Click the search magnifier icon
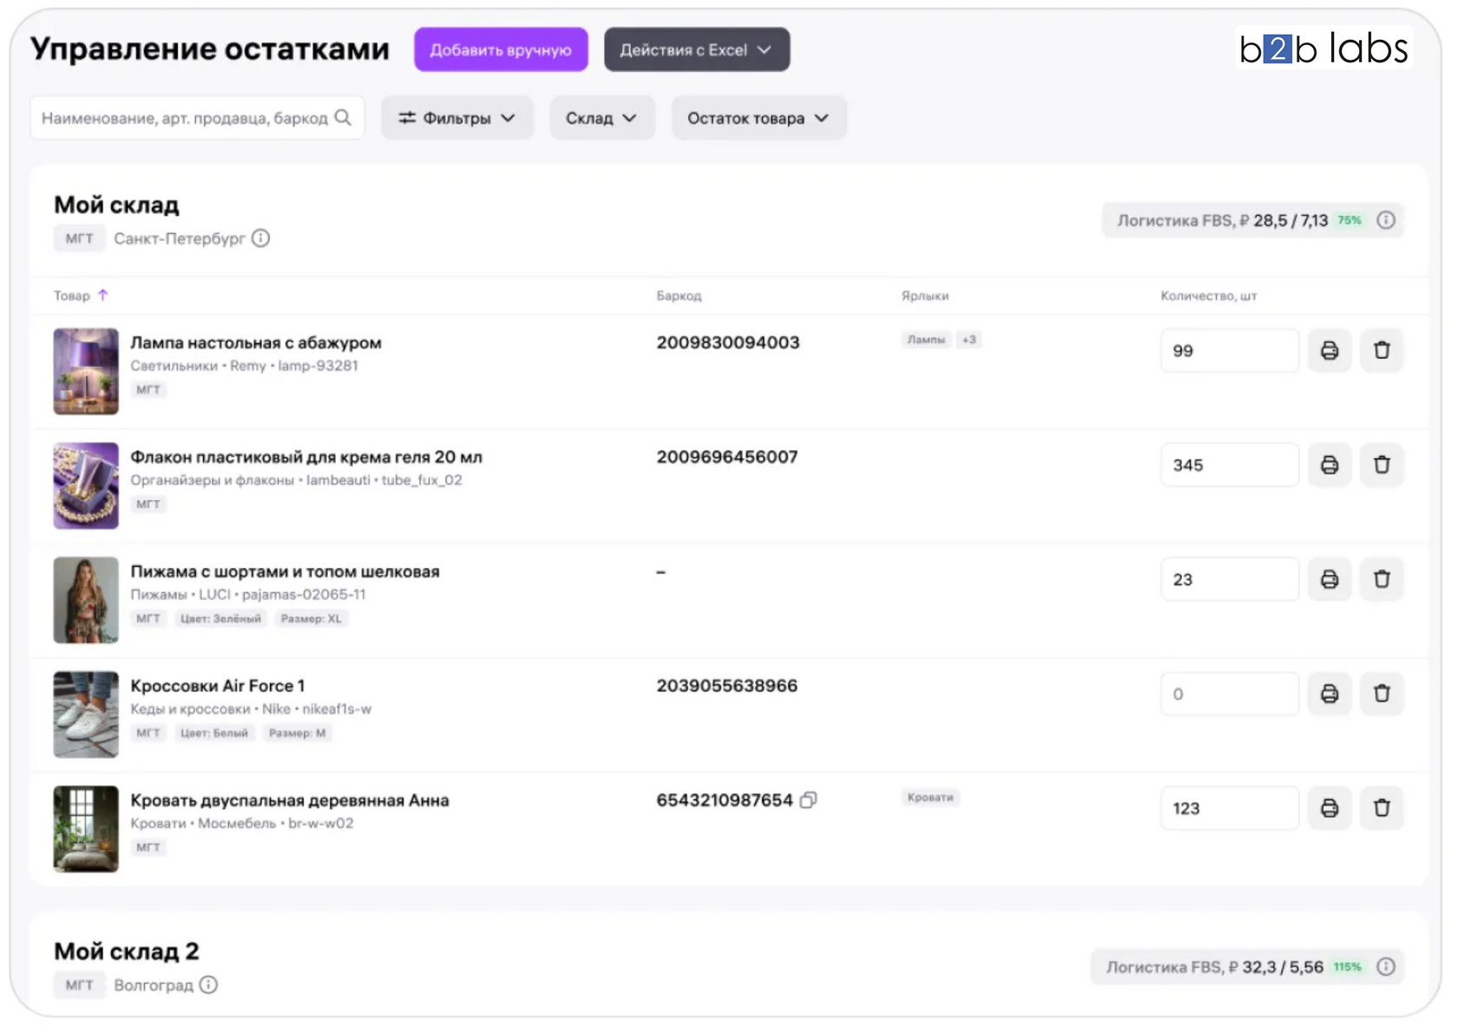 click(x=344, y=117)
